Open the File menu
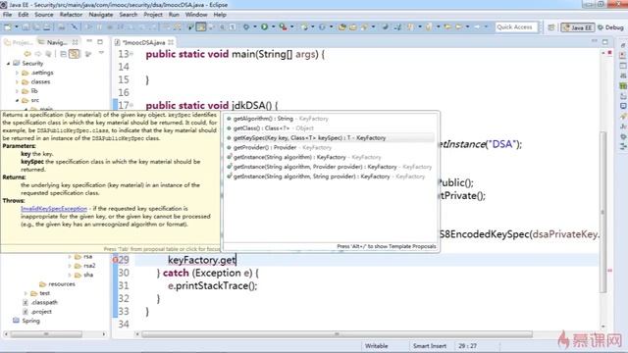The width and height of the screenshot is (628, 353). [7, 15]
